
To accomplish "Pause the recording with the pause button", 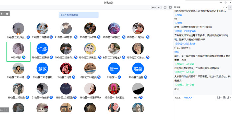I will 2,14.
